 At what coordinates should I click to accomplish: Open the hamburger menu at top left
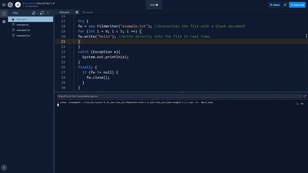(x=4, y=5)
